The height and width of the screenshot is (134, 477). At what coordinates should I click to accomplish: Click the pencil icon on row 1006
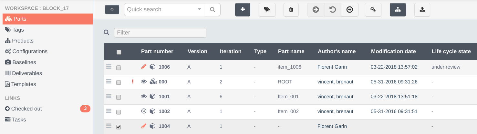(x=144, y=67)
